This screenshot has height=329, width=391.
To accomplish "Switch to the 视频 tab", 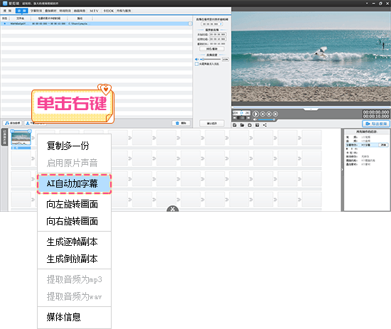I will 8,11.
